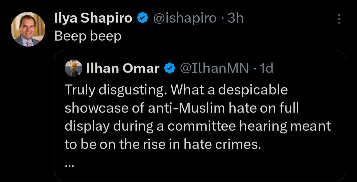Click the 3h post timestamp

click(x=235, y=18)
